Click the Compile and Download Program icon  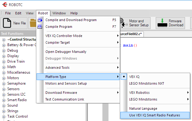[x=40, y=20]
